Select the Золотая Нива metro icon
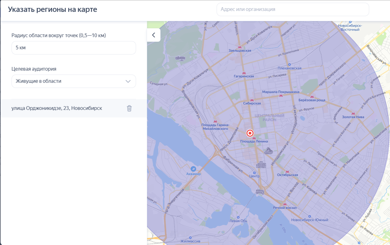The image size is (390, 245). coord(353,113)
